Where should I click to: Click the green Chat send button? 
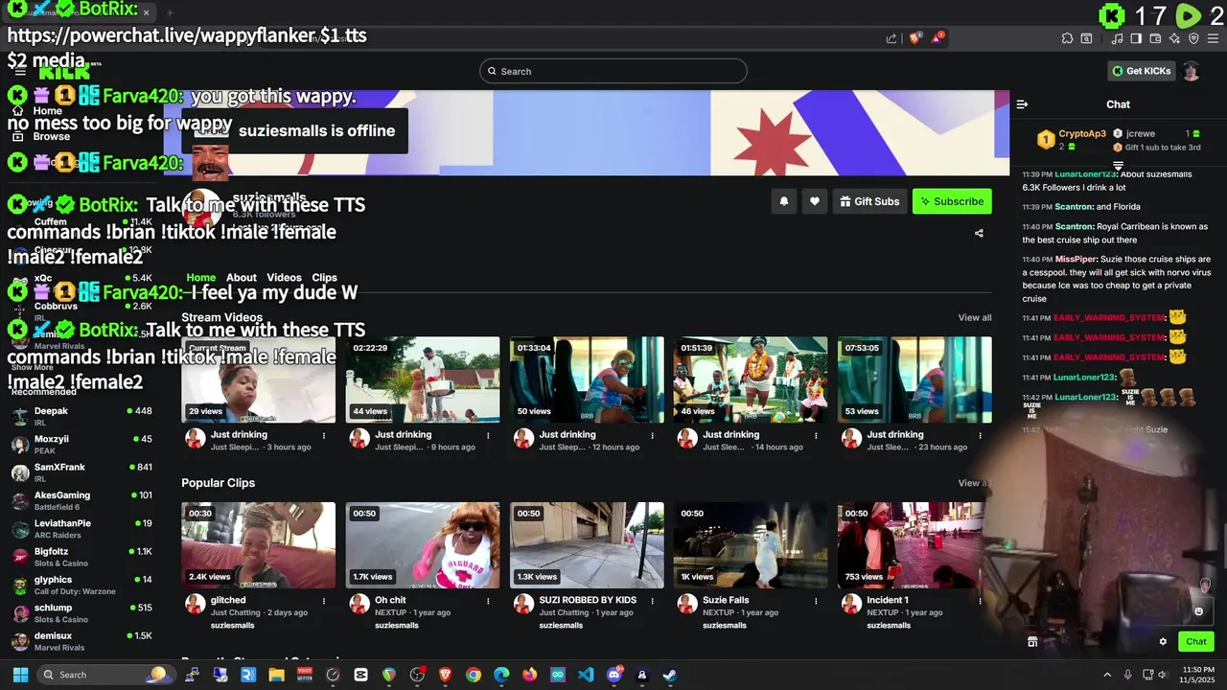point(1196,642)
